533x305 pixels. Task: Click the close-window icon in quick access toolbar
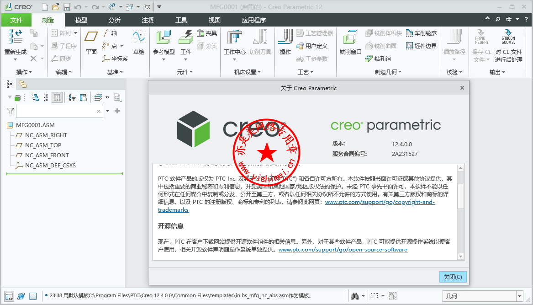click(147, 7)
